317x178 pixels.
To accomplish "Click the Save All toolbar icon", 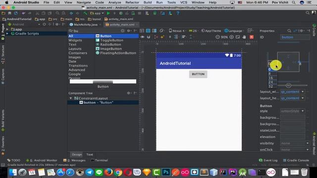I will coord(9,13).
